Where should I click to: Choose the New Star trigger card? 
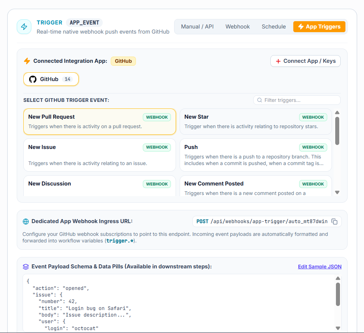coord(255,122)
